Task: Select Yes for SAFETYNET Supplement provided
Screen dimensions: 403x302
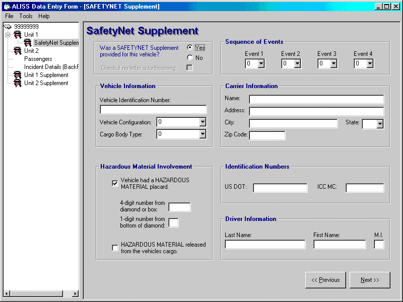Action: (x=190, y=47)
